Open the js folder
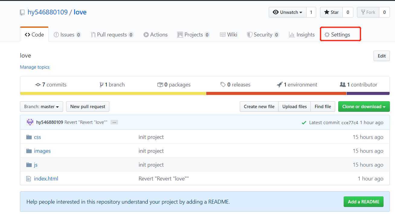 click(x=36, y=165)
